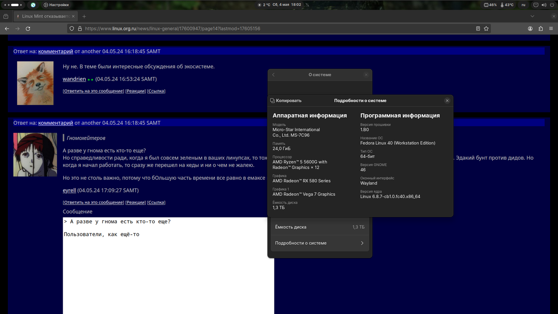Image resolution: width=558 pixels, height=314 pixels.
Task: Click the anime avatar of eyrell
Action: 35,154
